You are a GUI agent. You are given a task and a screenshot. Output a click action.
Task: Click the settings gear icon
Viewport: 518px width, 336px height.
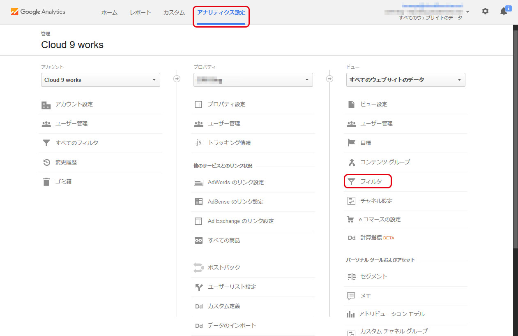[485, 12]
